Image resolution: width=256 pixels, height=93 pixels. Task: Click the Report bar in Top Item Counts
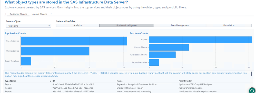click(201, 40)
